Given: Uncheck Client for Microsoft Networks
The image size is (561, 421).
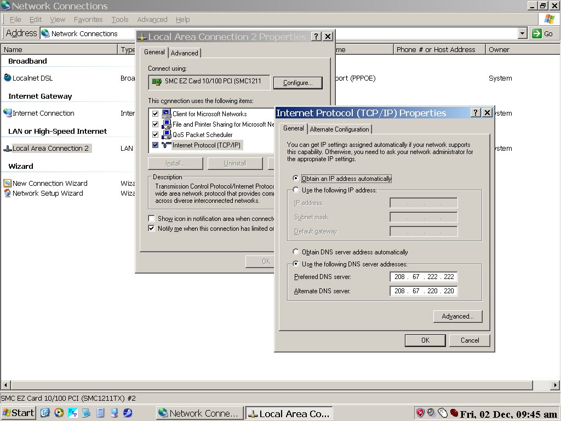Looking at the screenshot, I should click(x=155, y=114).
